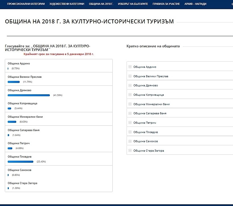Click the plus icon beside Община Дряново accordion
The height and width of the screenshot is (206, 233).
130,85
